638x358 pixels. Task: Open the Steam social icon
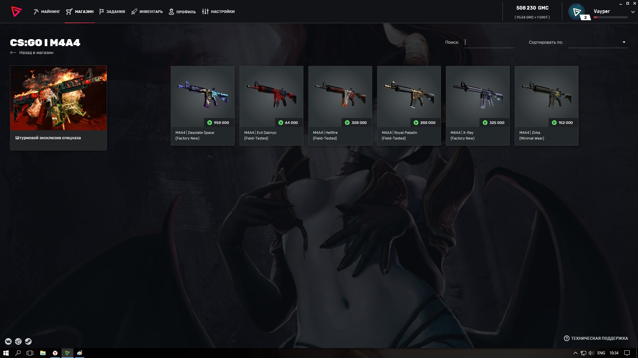click(28, 341)
